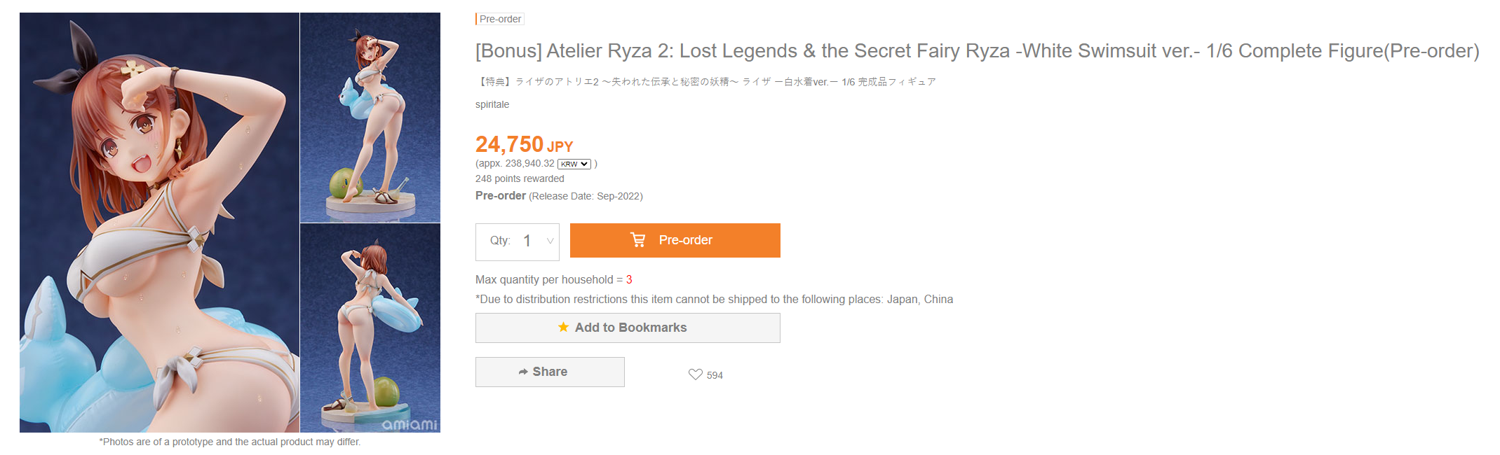Viewport: 1500px width, 455px height.
Task: Click the Add to Bookmarks label
Action: pos(630,328)
